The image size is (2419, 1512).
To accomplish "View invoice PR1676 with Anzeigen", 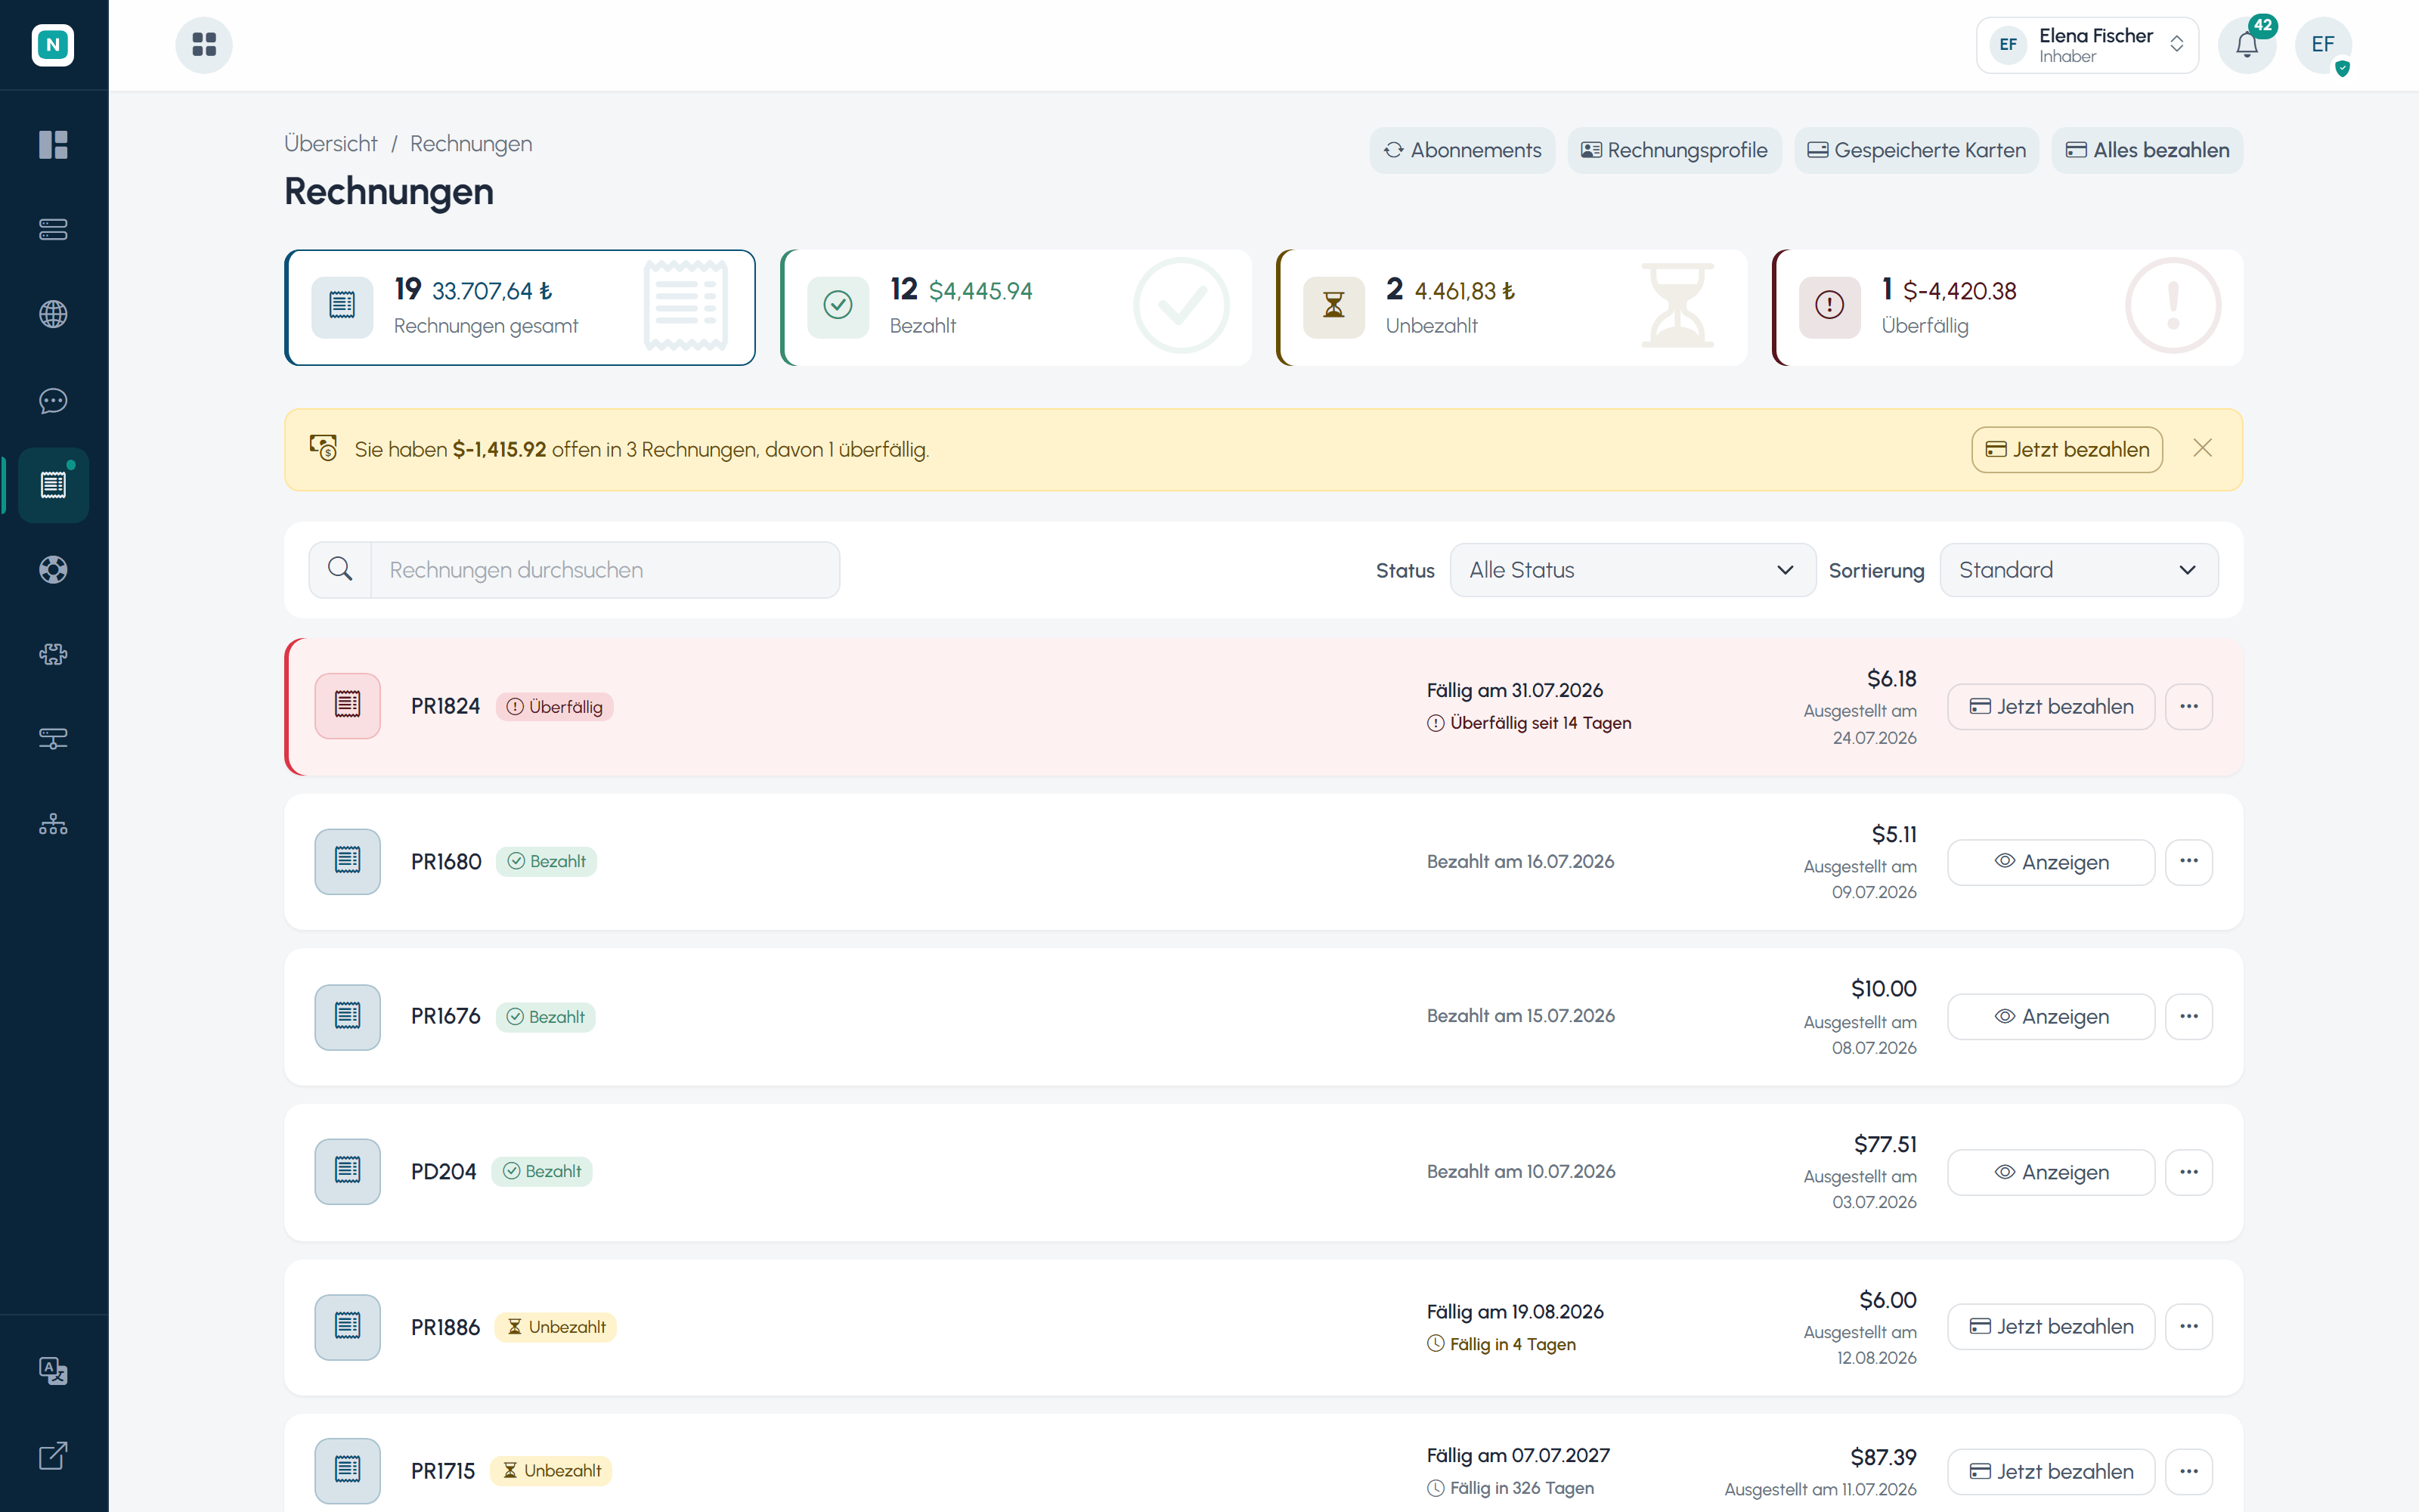I will click(2051, 1017).
